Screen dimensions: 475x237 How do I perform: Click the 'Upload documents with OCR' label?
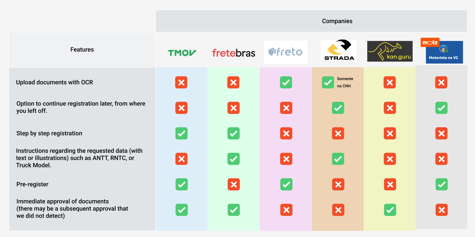tap(54, 82)
